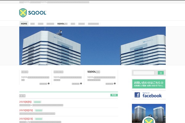The image size is (185, 123).
Task: Click the category tag next to 2015/3/23
Action: click(x=39, y=119)
